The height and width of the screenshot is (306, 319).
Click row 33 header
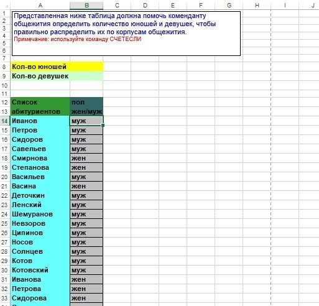point(4,298)
